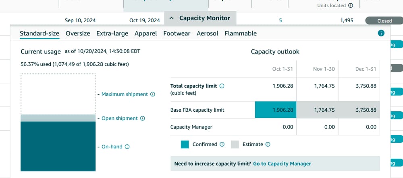403x178 pixels.
Task: Click the Total capacity limit info icon
Action: 222,86
